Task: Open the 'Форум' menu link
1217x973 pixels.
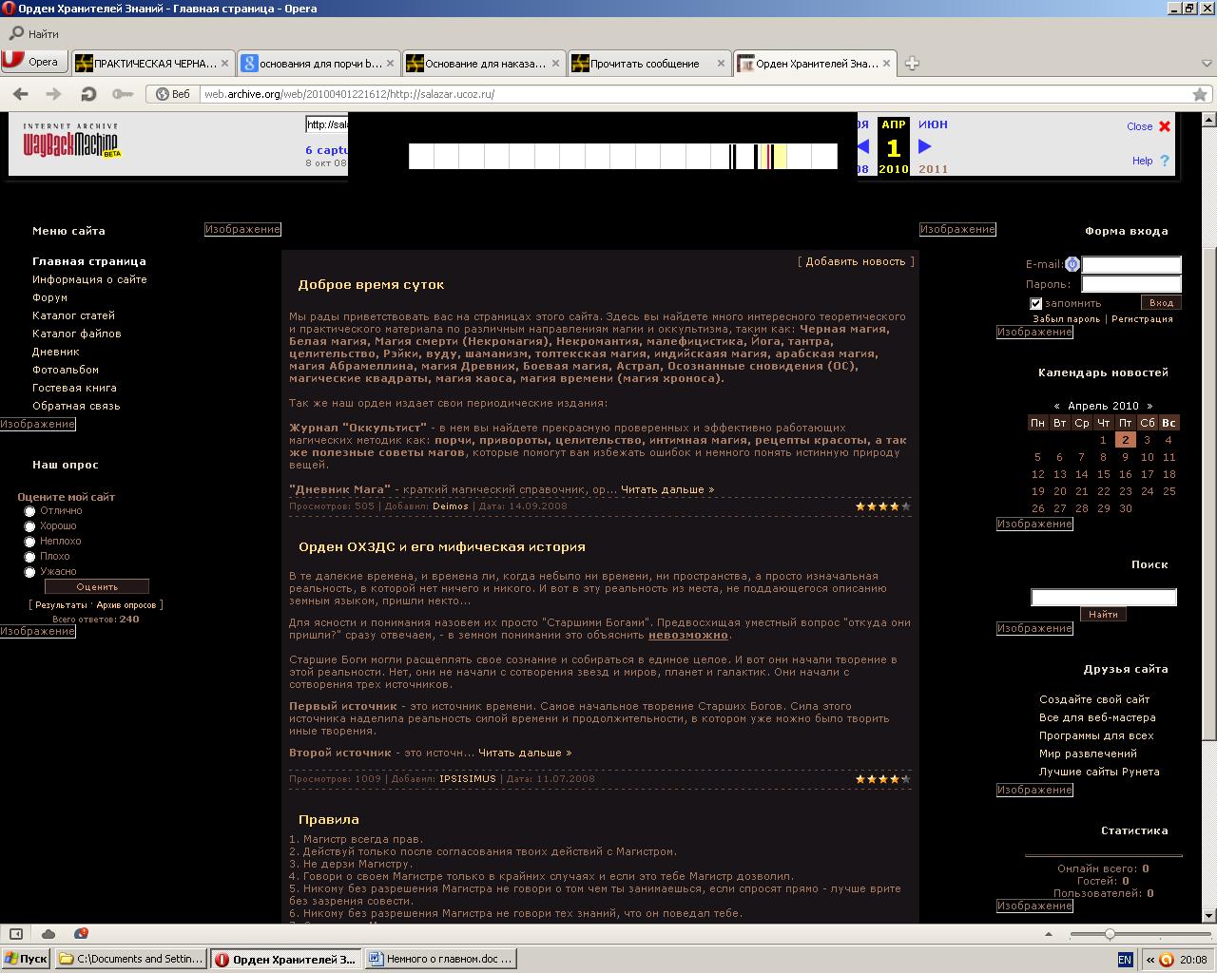Action: click(49, 297)
